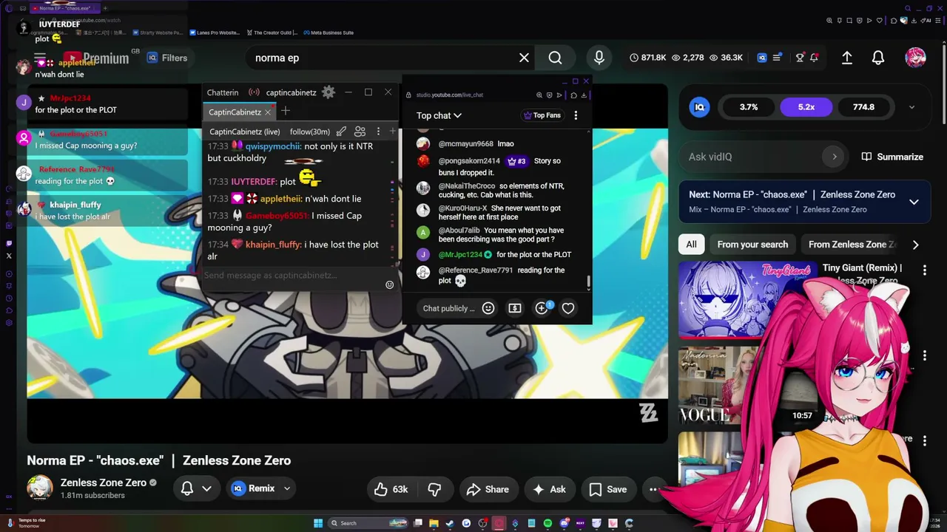Select the 774.8 vidIQ stat pill
The height and width of the screenshot is (532, 947).
pyautogui.click(x=863, y=107)
